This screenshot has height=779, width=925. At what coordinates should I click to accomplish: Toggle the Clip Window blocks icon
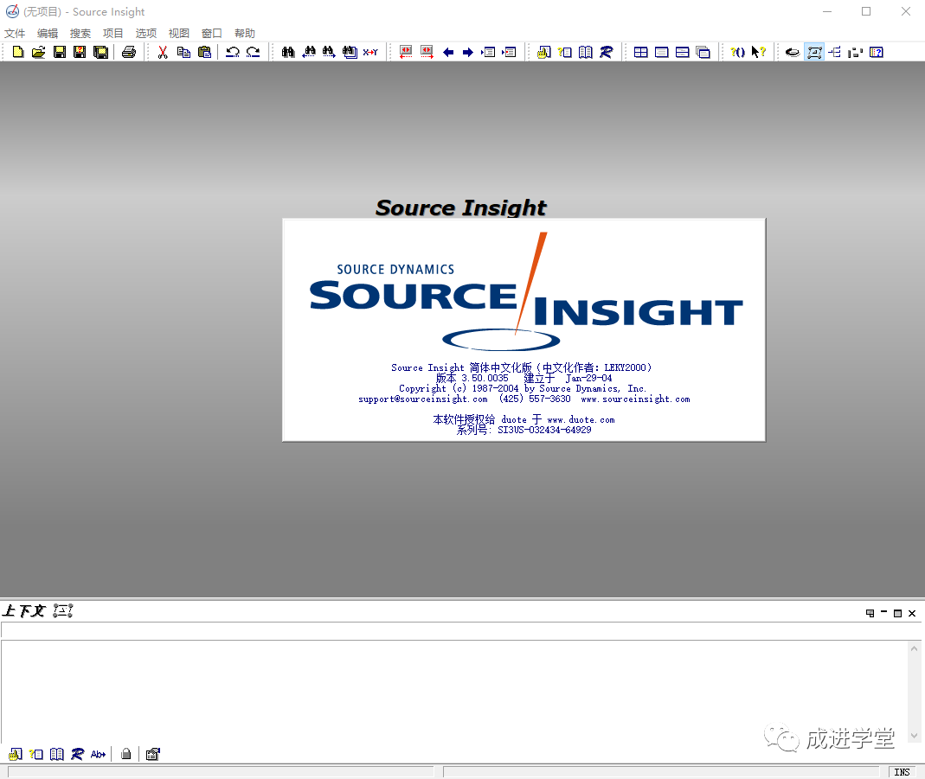pos(856,52)
